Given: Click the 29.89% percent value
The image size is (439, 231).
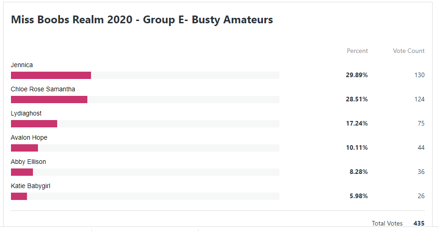Looking at the screenshot, I should click(x=357, y=75).
